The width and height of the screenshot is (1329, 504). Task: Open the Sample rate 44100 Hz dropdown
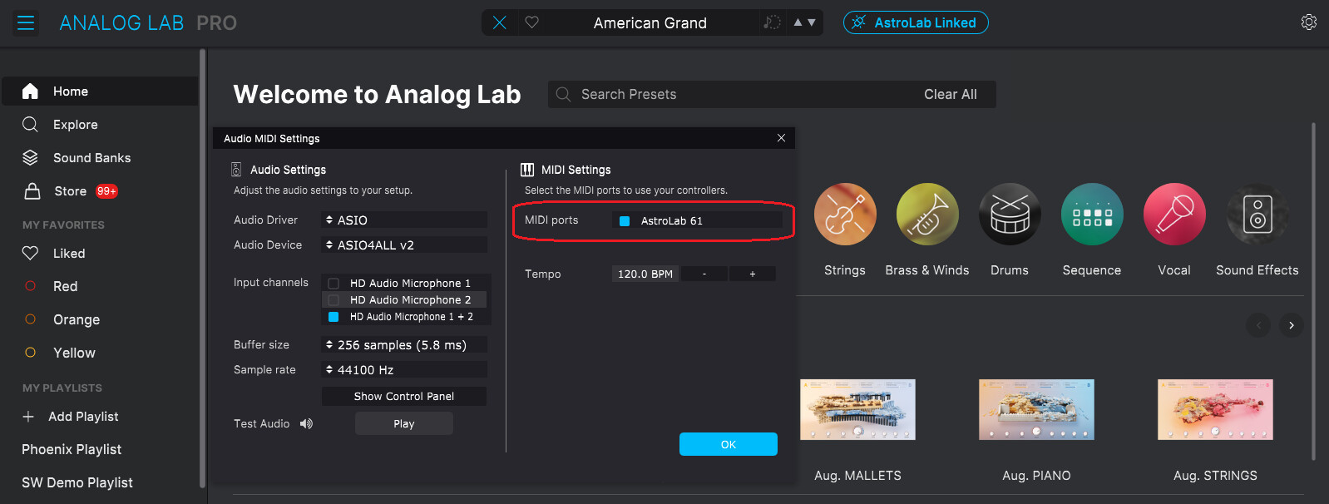click(404, 369)
